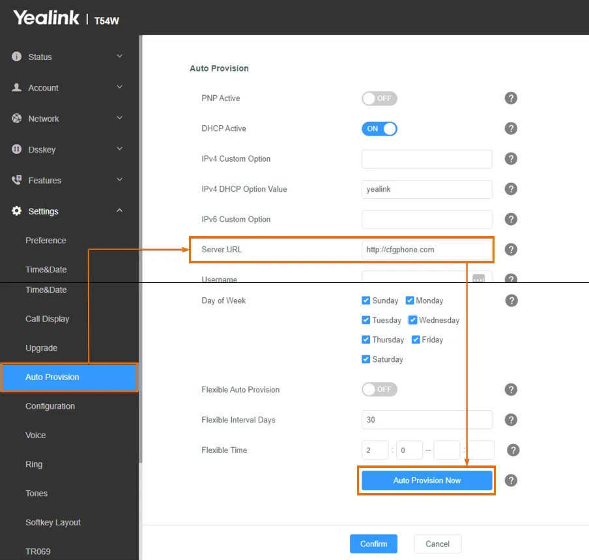Open Upgrade settings page

41,348
